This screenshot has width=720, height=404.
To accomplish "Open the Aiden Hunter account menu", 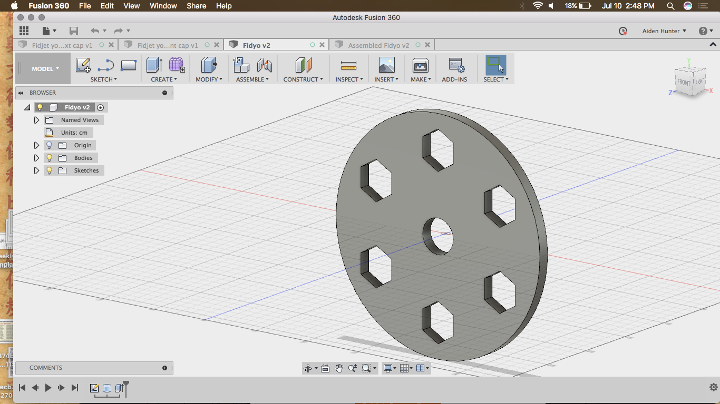I will 664,31.
